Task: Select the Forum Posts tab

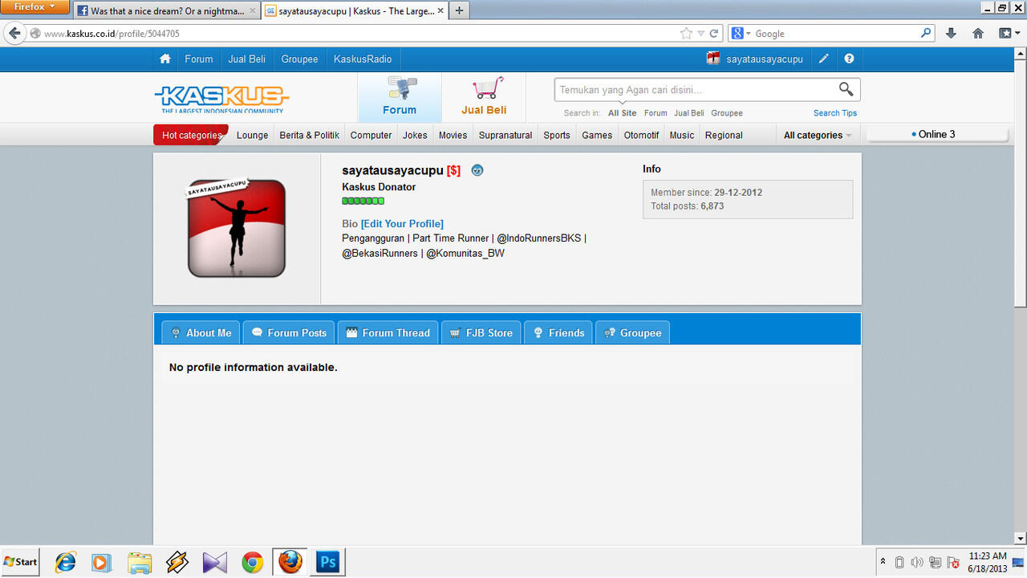Action: pos(289,332)
